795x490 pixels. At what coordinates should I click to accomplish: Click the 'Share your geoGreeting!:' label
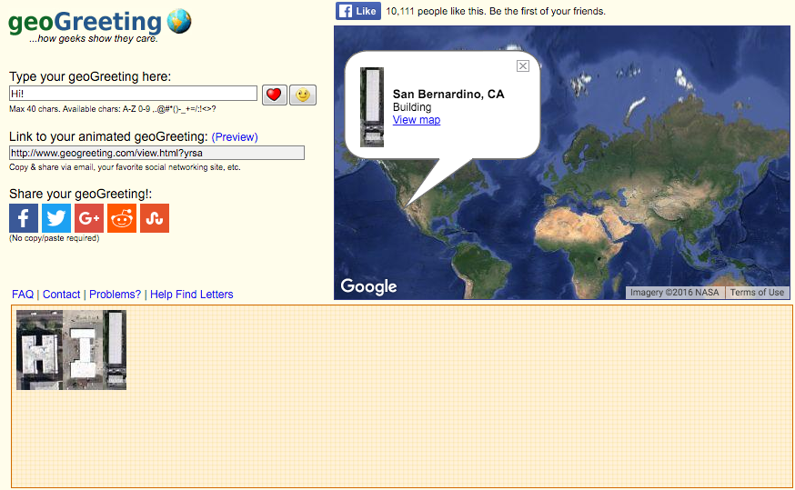pyautogui.click(x=81, y=194)
